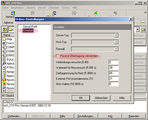Select the ftpscrp file icon
The height and width of the screenshot is (120, 148).
[x=4, y=84]
